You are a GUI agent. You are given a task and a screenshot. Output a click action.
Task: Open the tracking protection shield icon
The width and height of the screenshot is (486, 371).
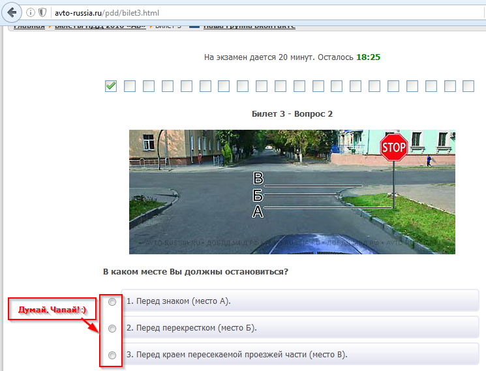click(x=42, y=12)
